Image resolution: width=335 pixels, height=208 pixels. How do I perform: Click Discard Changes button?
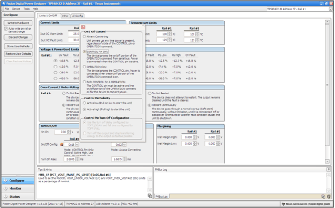pyautogui.click(x=18, y=37)
